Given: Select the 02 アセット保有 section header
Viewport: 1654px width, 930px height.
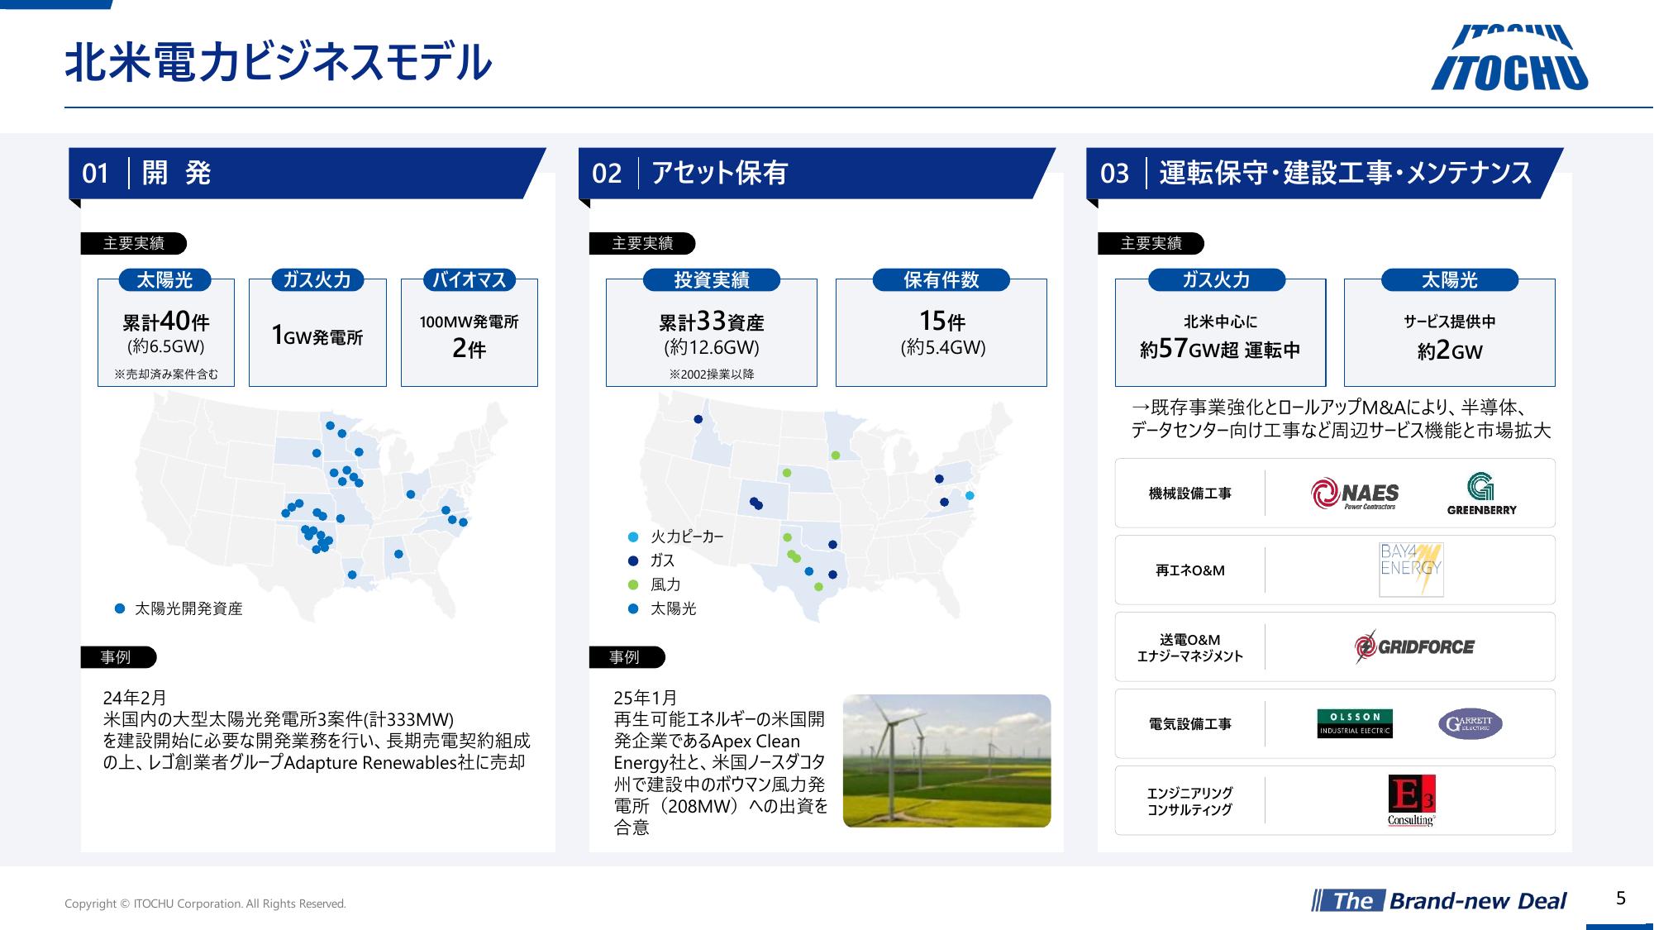Looking at the screenshot, I should [817, 173].
